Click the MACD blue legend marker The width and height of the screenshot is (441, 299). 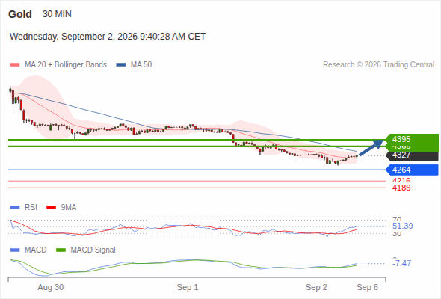pos(15,250)
